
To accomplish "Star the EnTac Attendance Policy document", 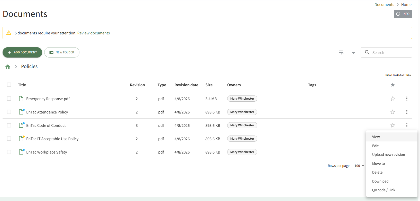I will tap(392, 112).
